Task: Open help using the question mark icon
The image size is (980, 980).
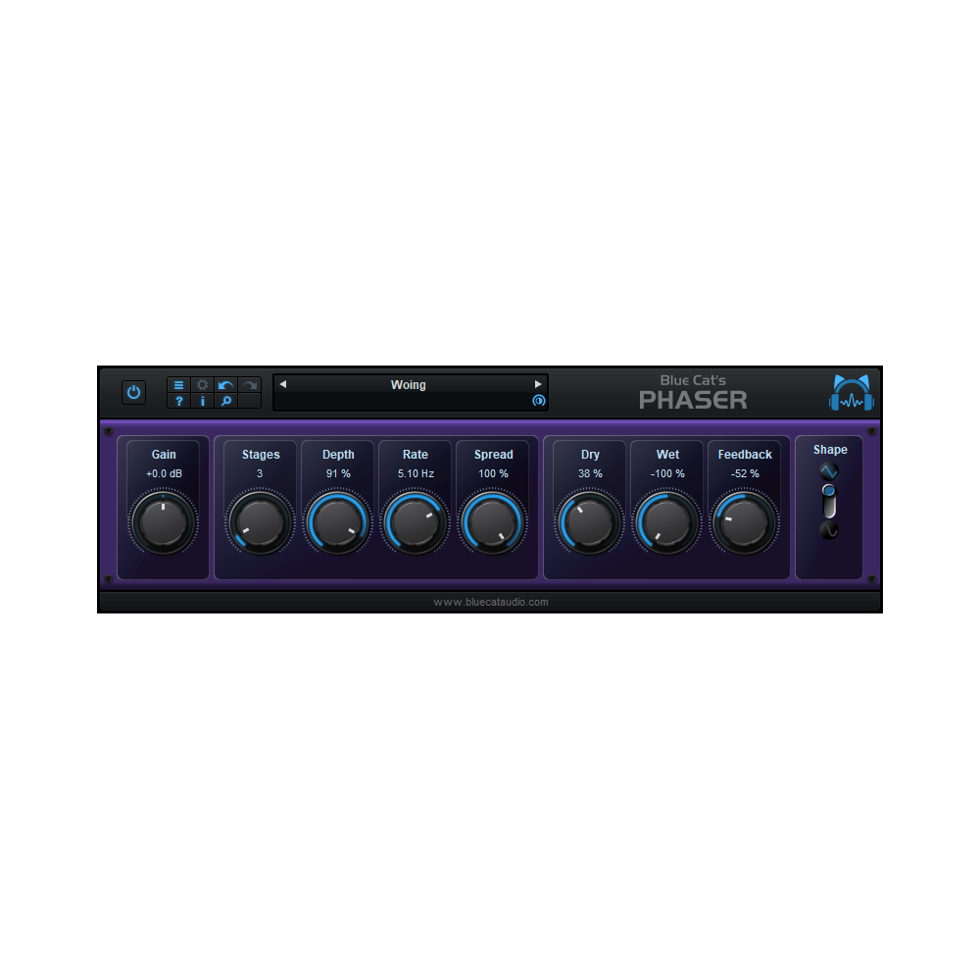Action: [178, 401]
